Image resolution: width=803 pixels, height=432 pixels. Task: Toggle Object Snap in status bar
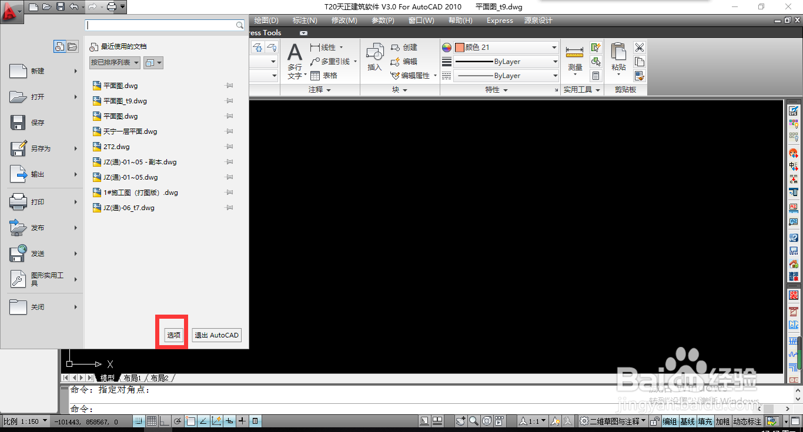point(190,421)
